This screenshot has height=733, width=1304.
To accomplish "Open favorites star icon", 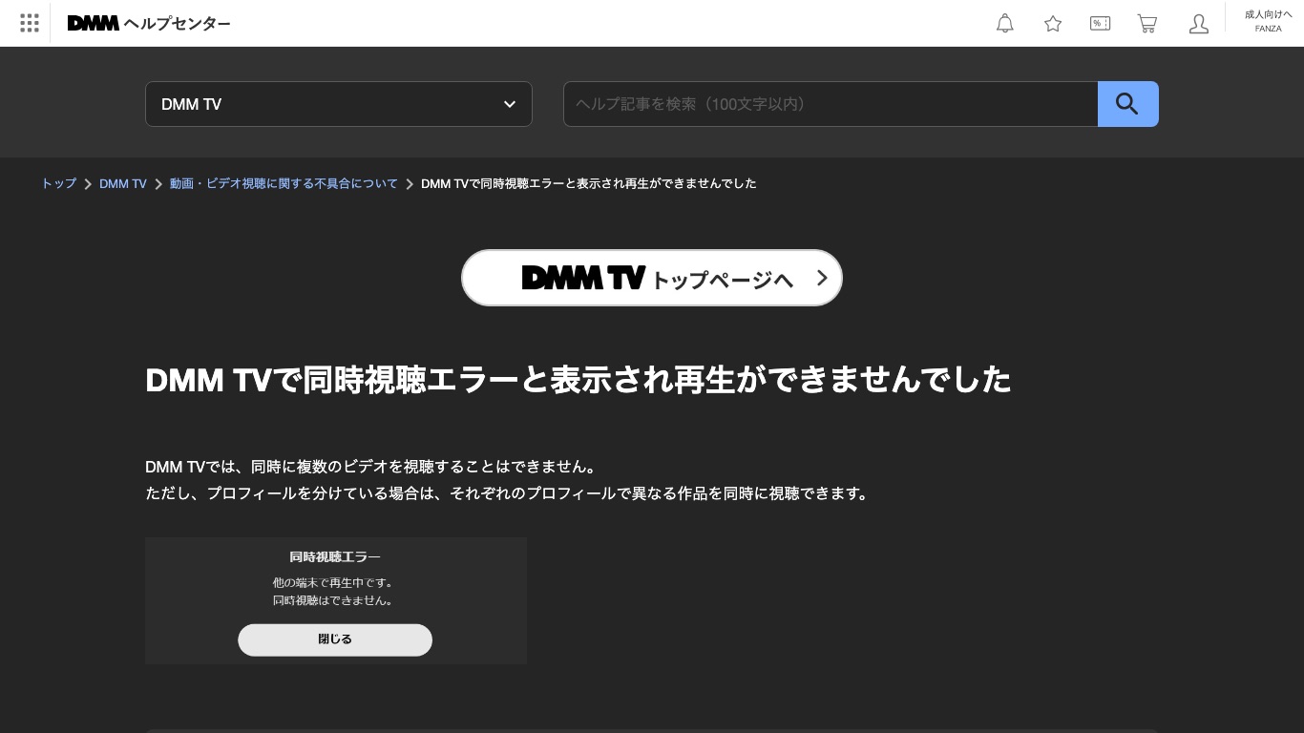I will pos(1053,24).
